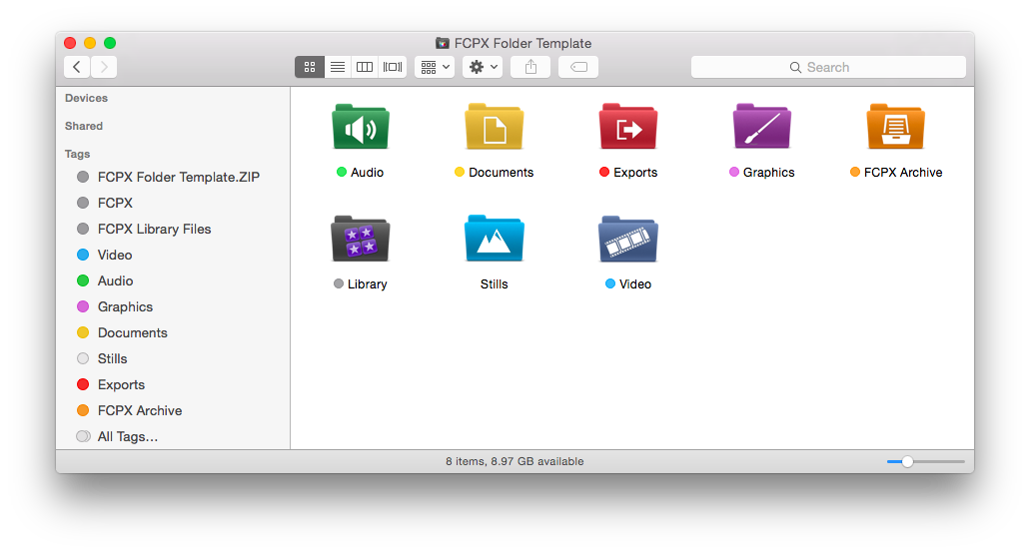The height and width of the screenshot is (553, 1030).
Task: Click the title bar folder proxy icon
Action: 443,43
